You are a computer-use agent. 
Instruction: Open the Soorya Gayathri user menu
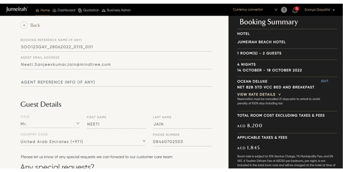point(320,10)
